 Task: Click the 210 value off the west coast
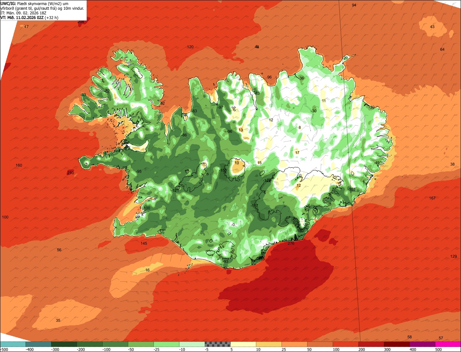pos(71,173)
